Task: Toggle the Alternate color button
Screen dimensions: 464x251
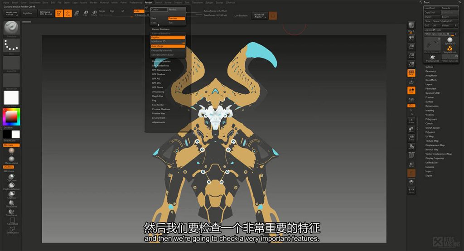Action: (x=11, y=145)
